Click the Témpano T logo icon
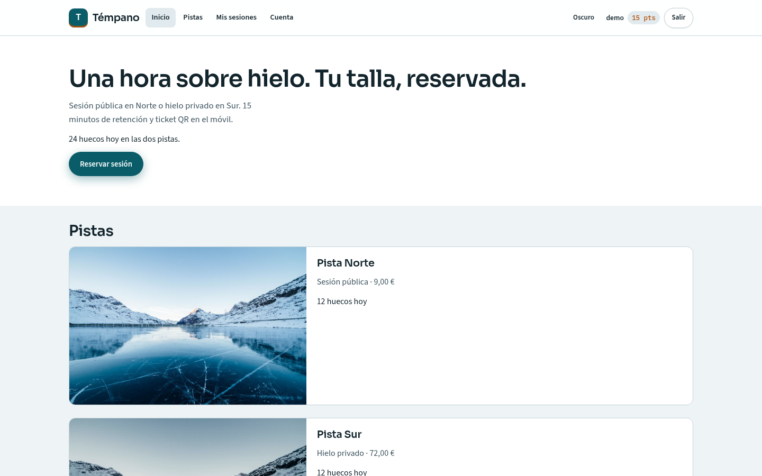762x476 pixels. pyautogui.click(x=78, y=17)
